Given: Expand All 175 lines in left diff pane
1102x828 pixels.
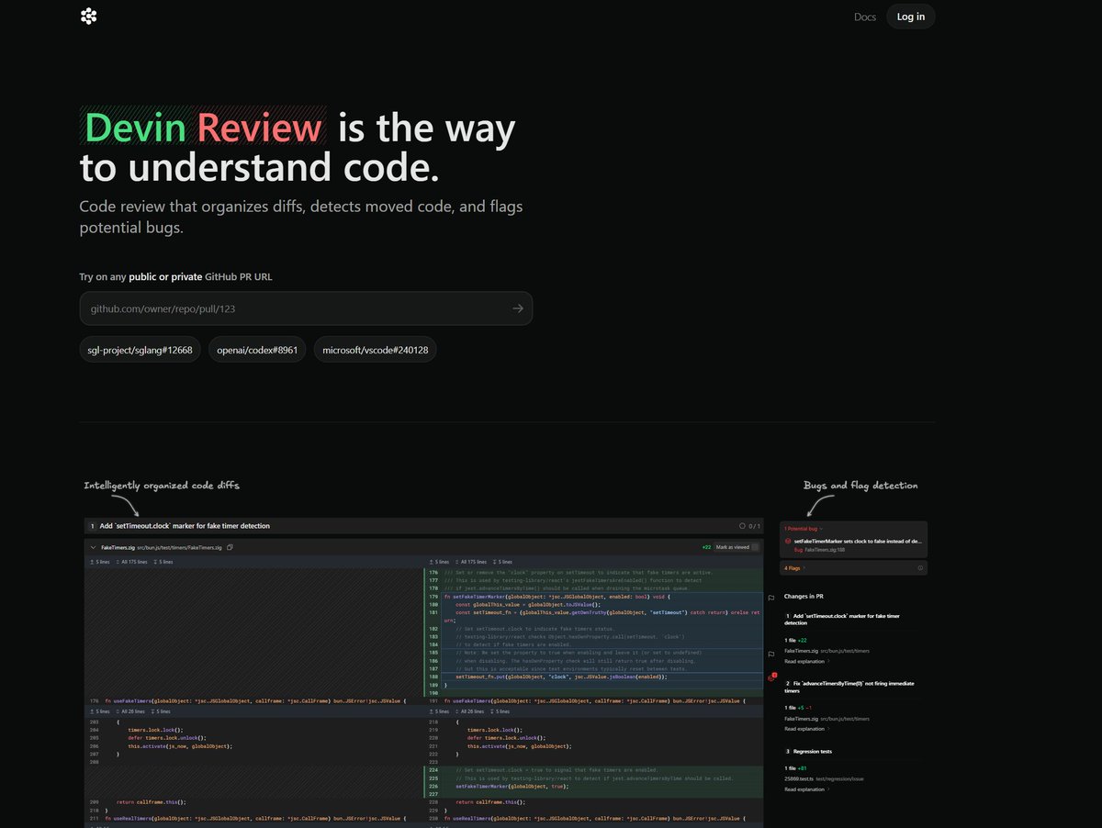Looking at the screenshot, I should [x=130, y=562].
